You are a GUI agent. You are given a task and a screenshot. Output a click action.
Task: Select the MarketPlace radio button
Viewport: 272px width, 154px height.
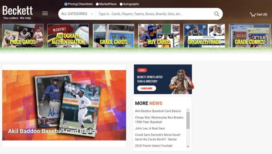tap(97, 4)
